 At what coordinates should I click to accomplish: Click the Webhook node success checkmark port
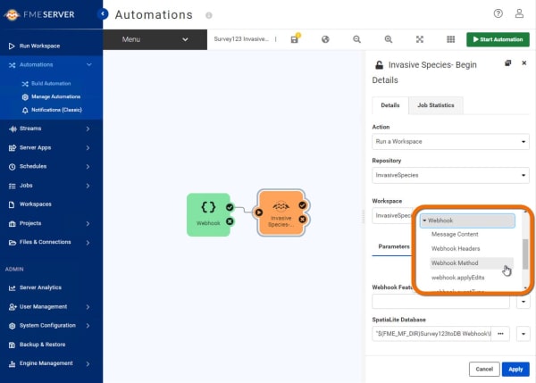tap(230, 207)
